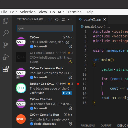This screenshot has width=128, height=128.
Task: Refresh the extensions list
Action: [57, 19]
